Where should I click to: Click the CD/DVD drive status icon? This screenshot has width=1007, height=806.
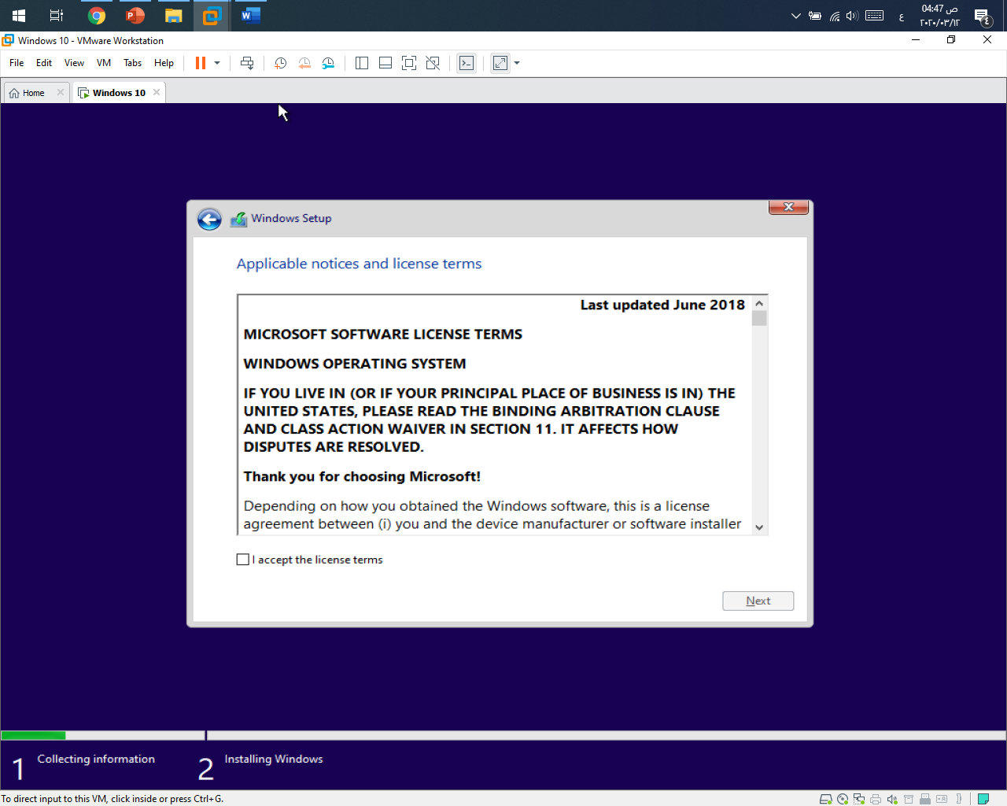coord(843,799)
